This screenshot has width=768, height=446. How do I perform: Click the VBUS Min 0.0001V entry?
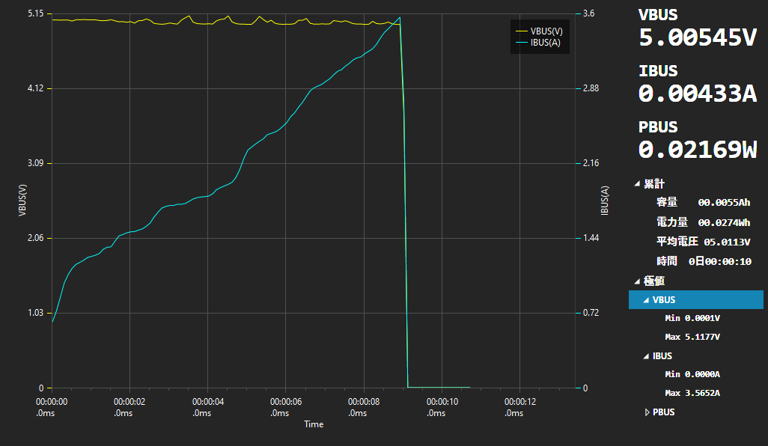point(692,318)
